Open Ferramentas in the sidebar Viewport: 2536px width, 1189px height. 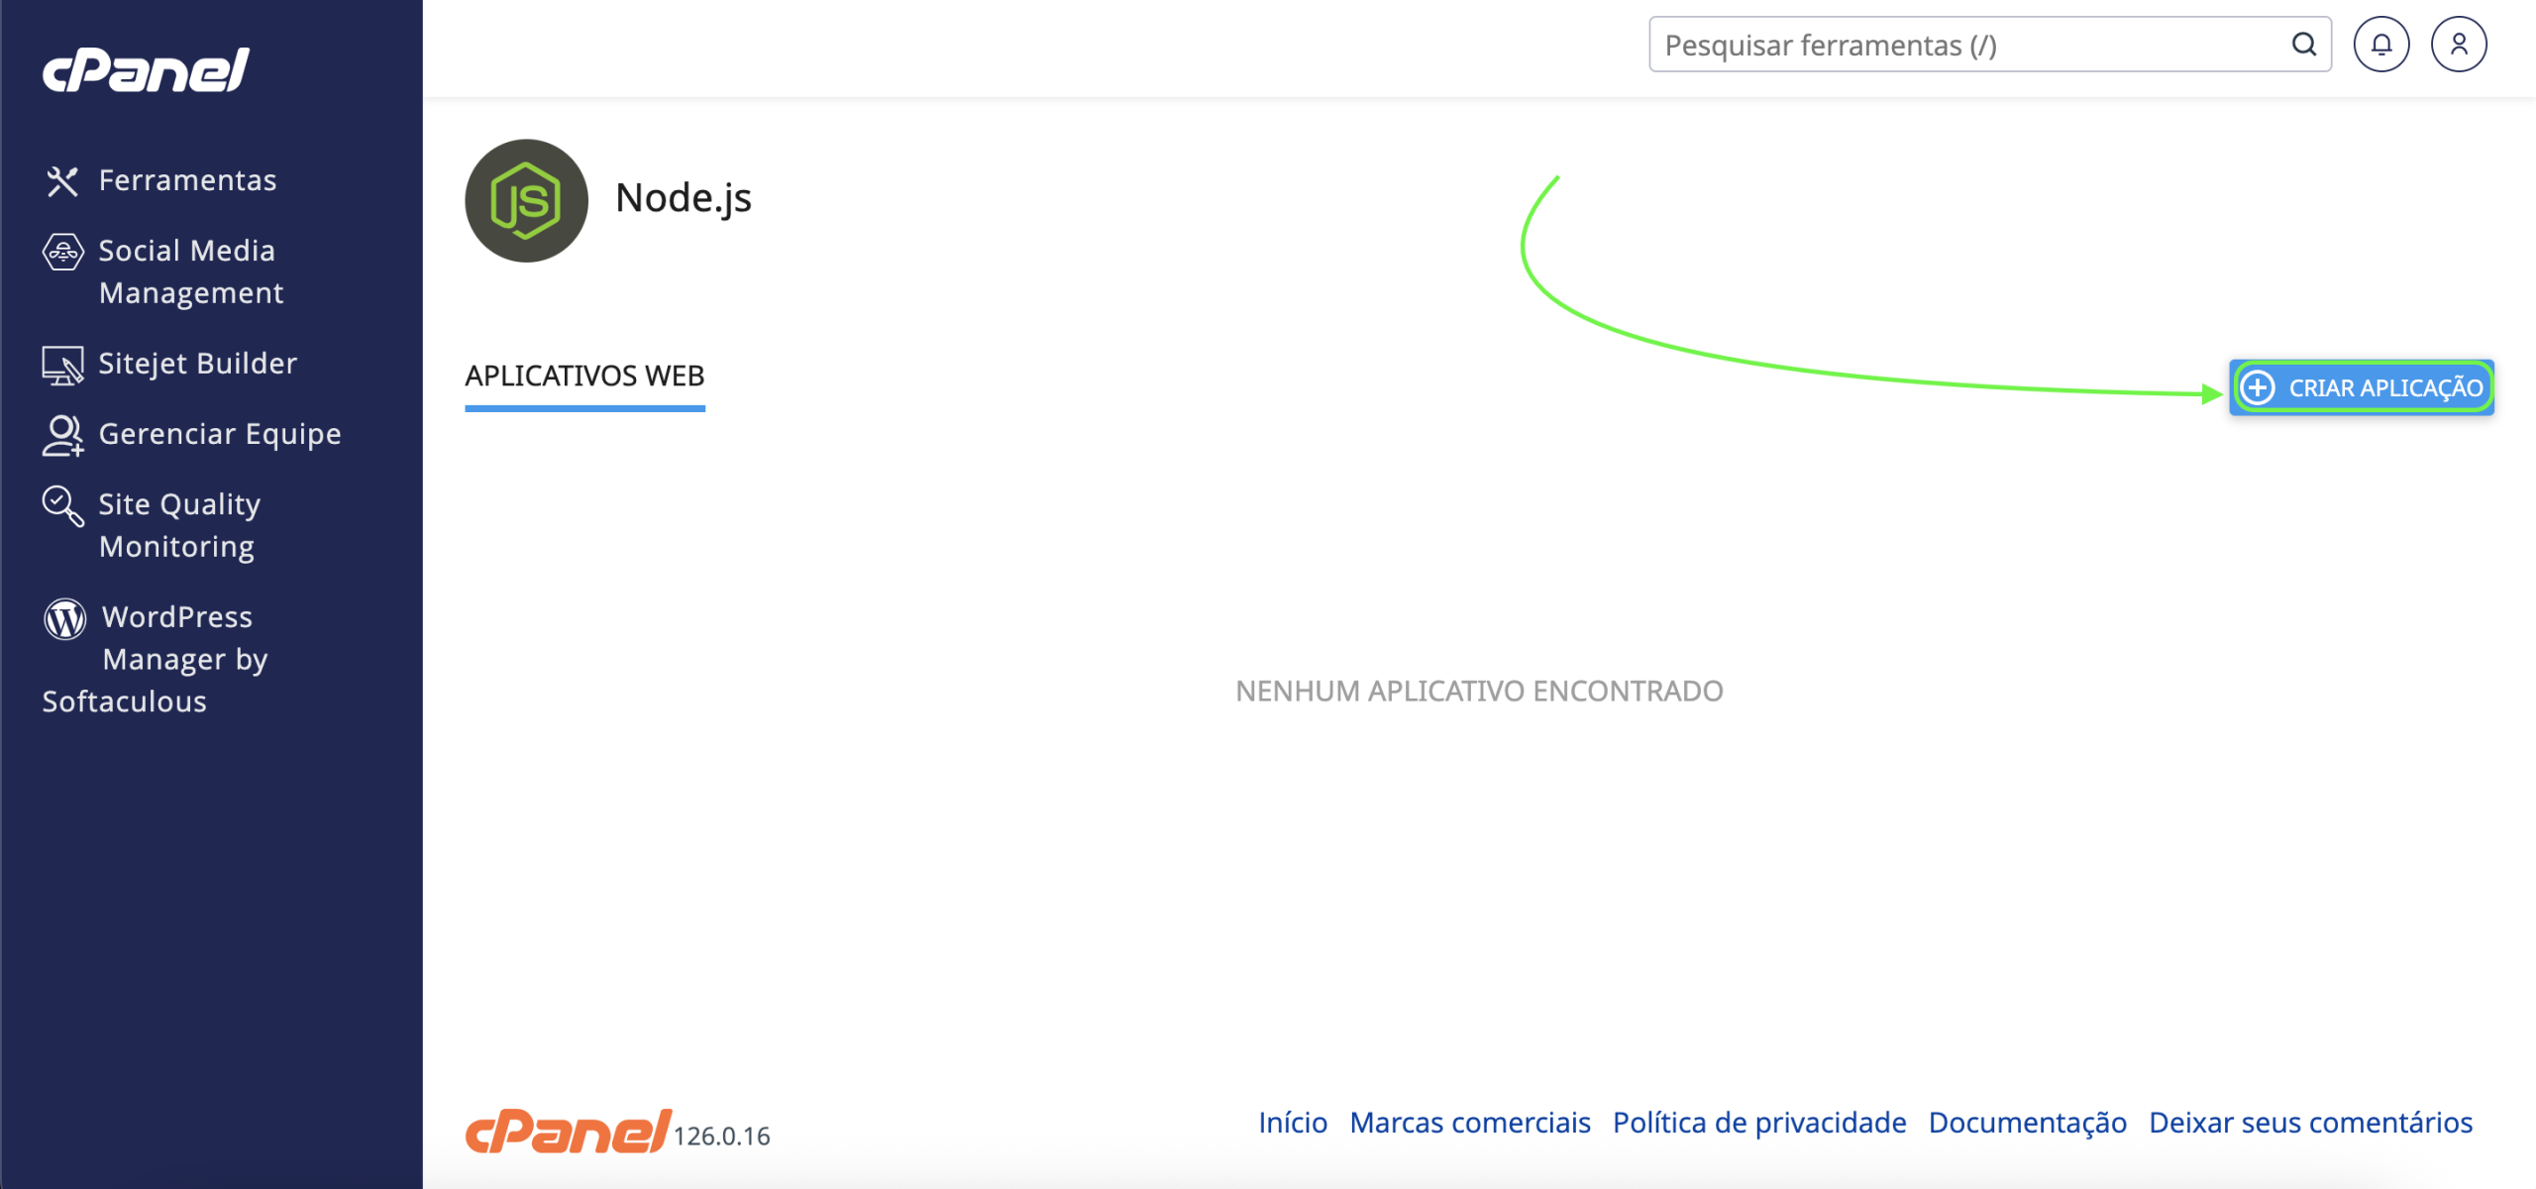point(187,180)
